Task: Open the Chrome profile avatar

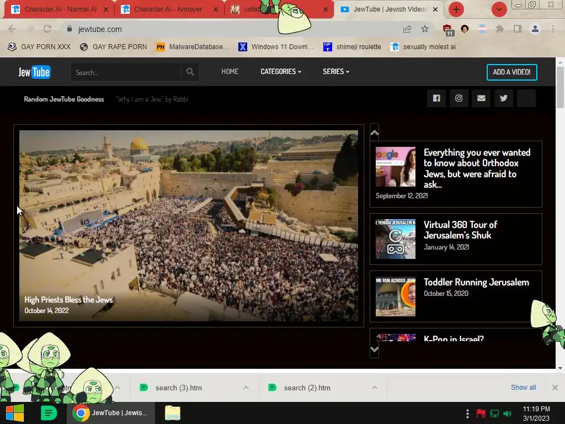Action: [x=535, y=29]
